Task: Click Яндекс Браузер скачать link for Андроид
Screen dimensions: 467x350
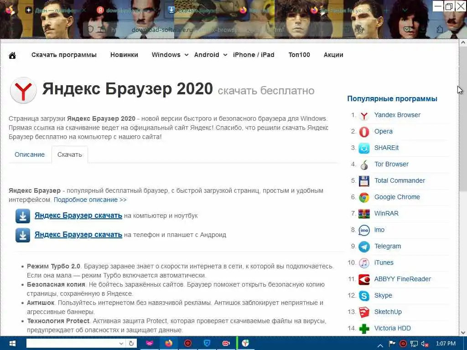Action: click(78, 235)
